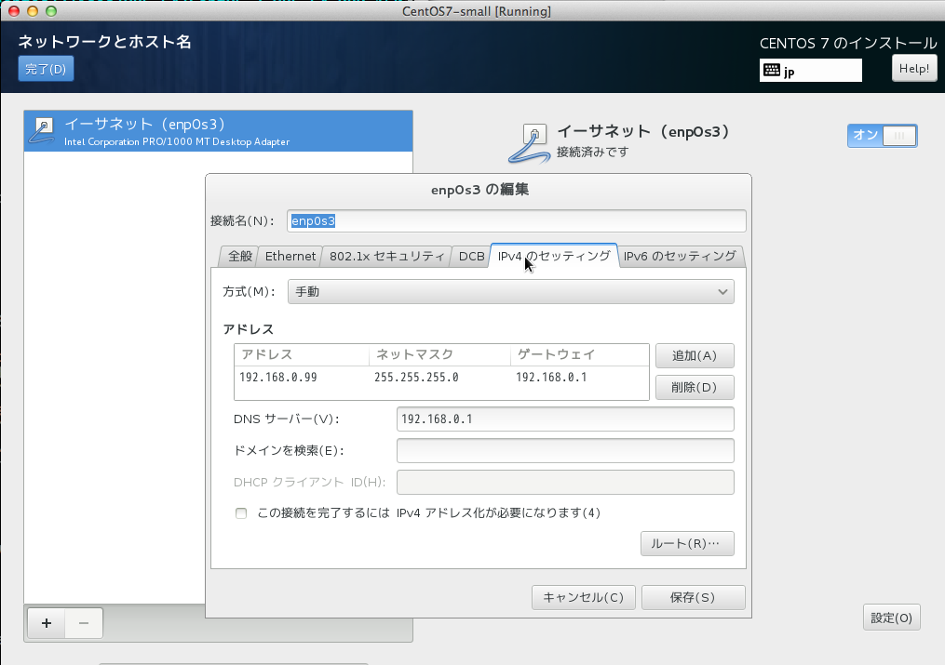Screen dimensions: 945x665
Task: Open the 方式 dropdown showing 手動
Action: click(510, 291)
